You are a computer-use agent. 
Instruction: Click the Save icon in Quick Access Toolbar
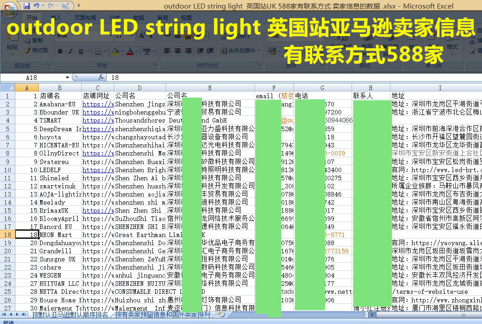pos(27,5)
